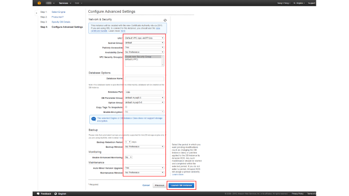Image resolution: width=349 pixels, height=196 pixels.
Task: Tick the Copy Tags To Snapshots checkbox
Action: (x=126, y=107)
